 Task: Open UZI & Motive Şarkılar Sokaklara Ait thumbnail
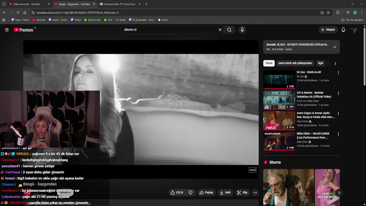pyautogui.click(x=279, y=100)
